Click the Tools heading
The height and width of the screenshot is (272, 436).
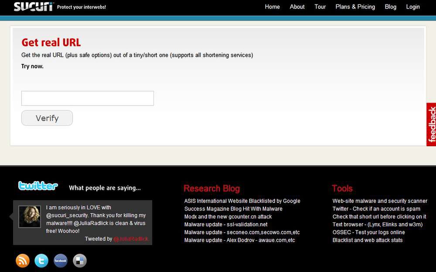(342, 188)
